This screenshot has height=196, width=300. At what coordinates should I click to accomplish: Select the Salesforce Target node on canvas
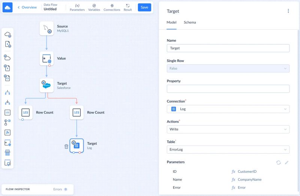tap(46, 85)
